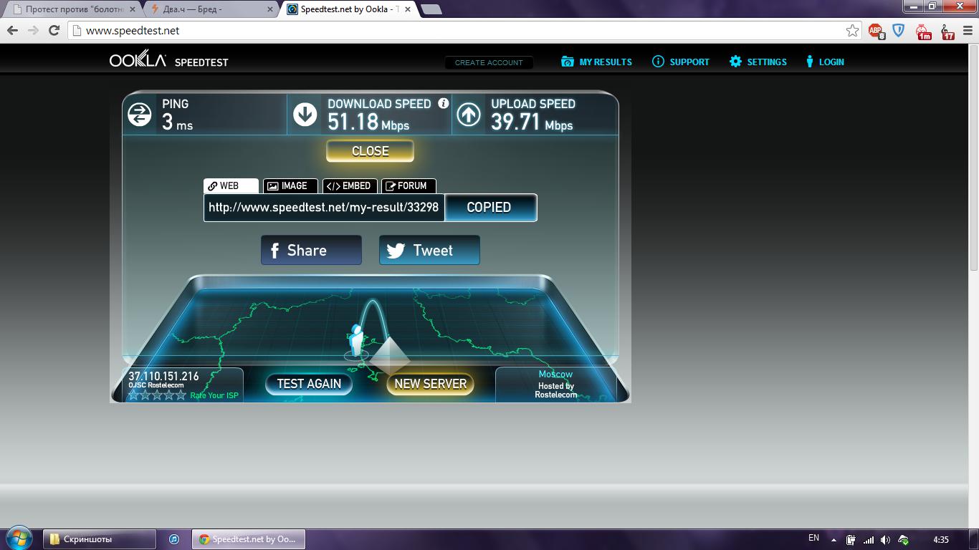Choose a NEW SERVER
Image resolution: width=979 pixels, height=550 pixels.
pos(430,384)
